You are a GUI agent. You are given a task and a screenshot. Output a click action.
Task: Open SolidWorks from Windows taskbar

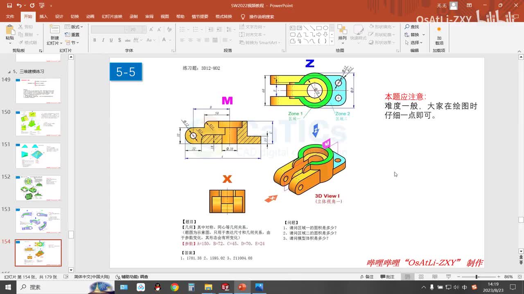(x=225, y=287)
